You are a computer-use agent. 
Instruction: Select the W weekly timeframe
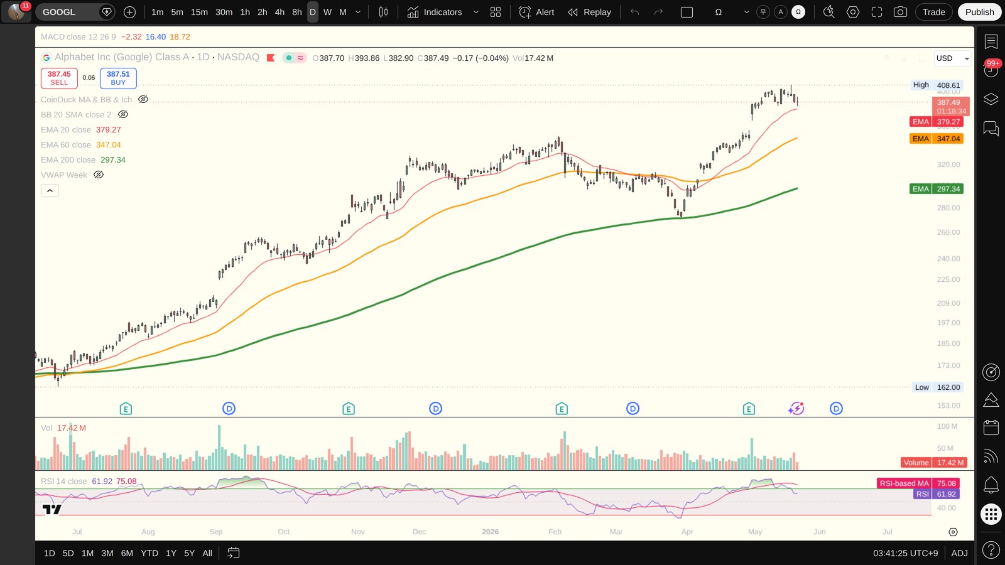pos(327,12)
